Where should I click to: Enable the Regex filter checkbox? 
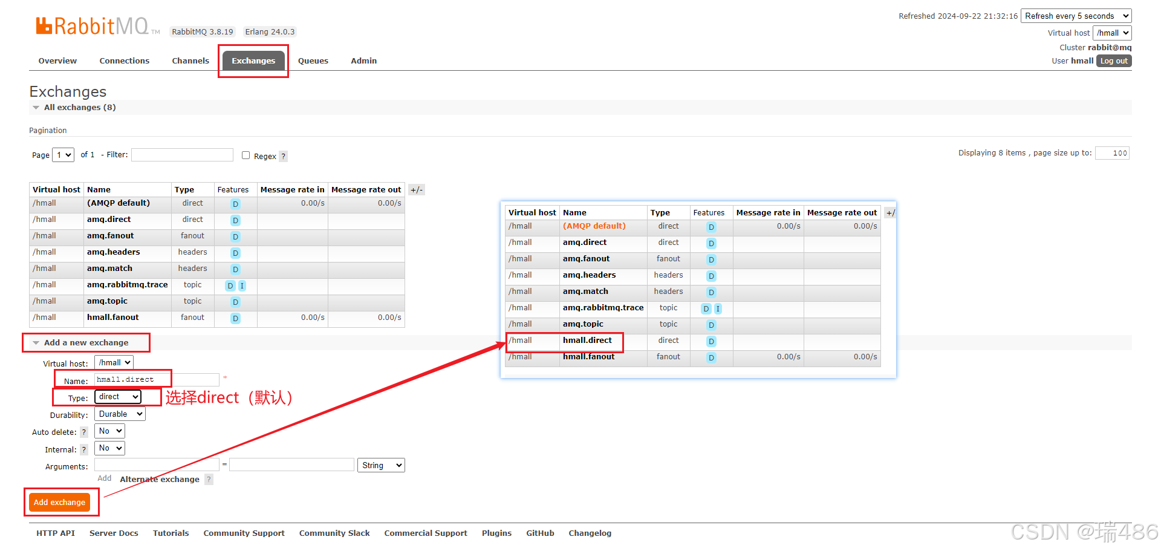point(246,155)
